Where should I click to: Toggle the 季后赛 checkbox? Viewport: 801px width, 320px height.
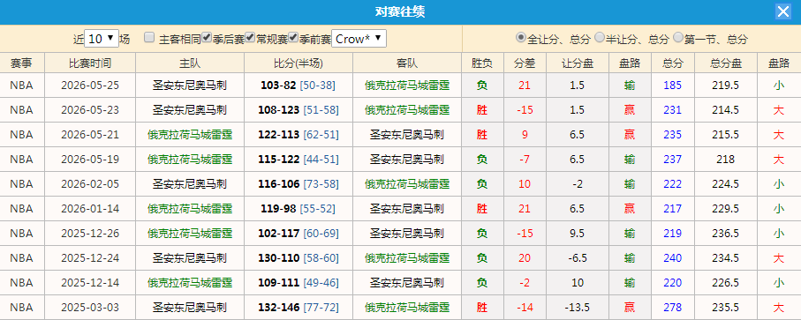[x=207, y=37]
